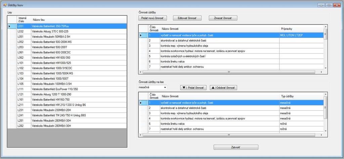Click 'Typ údržby' column header
Image resolution: width=344 pixels, height=159 pixels.
coord(301,96)
